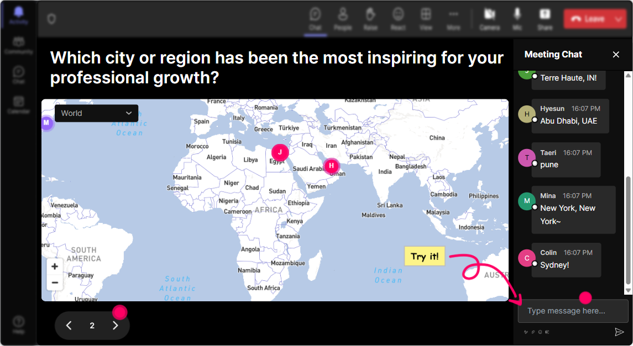Click the India label on map
633x346 pixels.
click(385, 172)
